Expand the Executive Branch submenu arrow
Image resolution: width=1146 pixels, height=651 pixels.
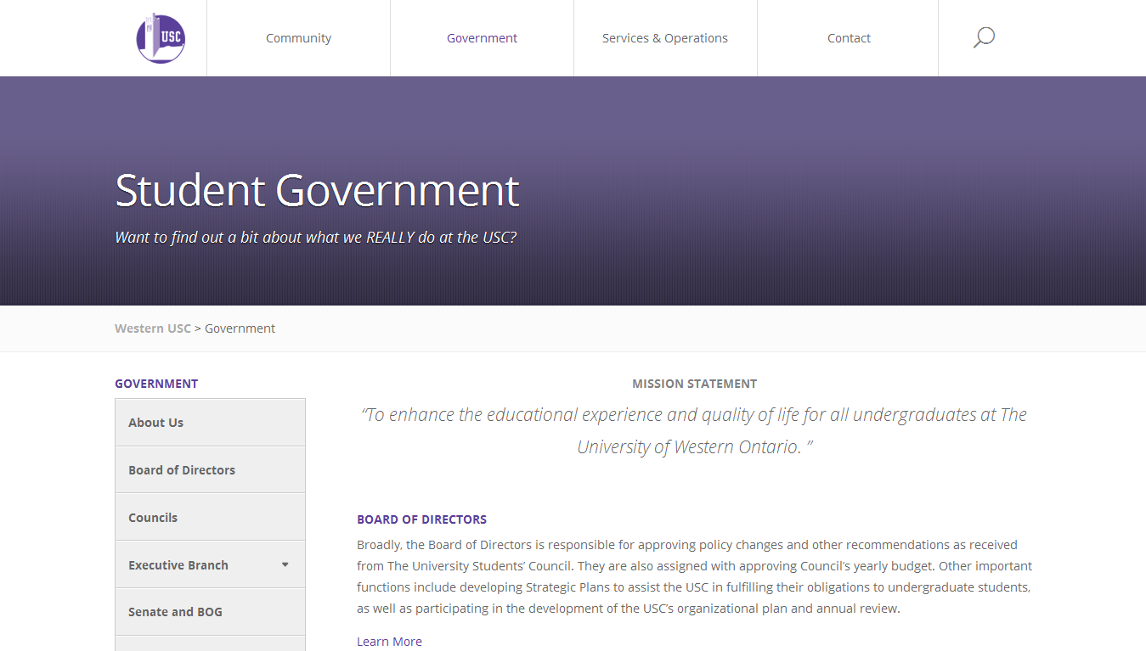point(285,564)
